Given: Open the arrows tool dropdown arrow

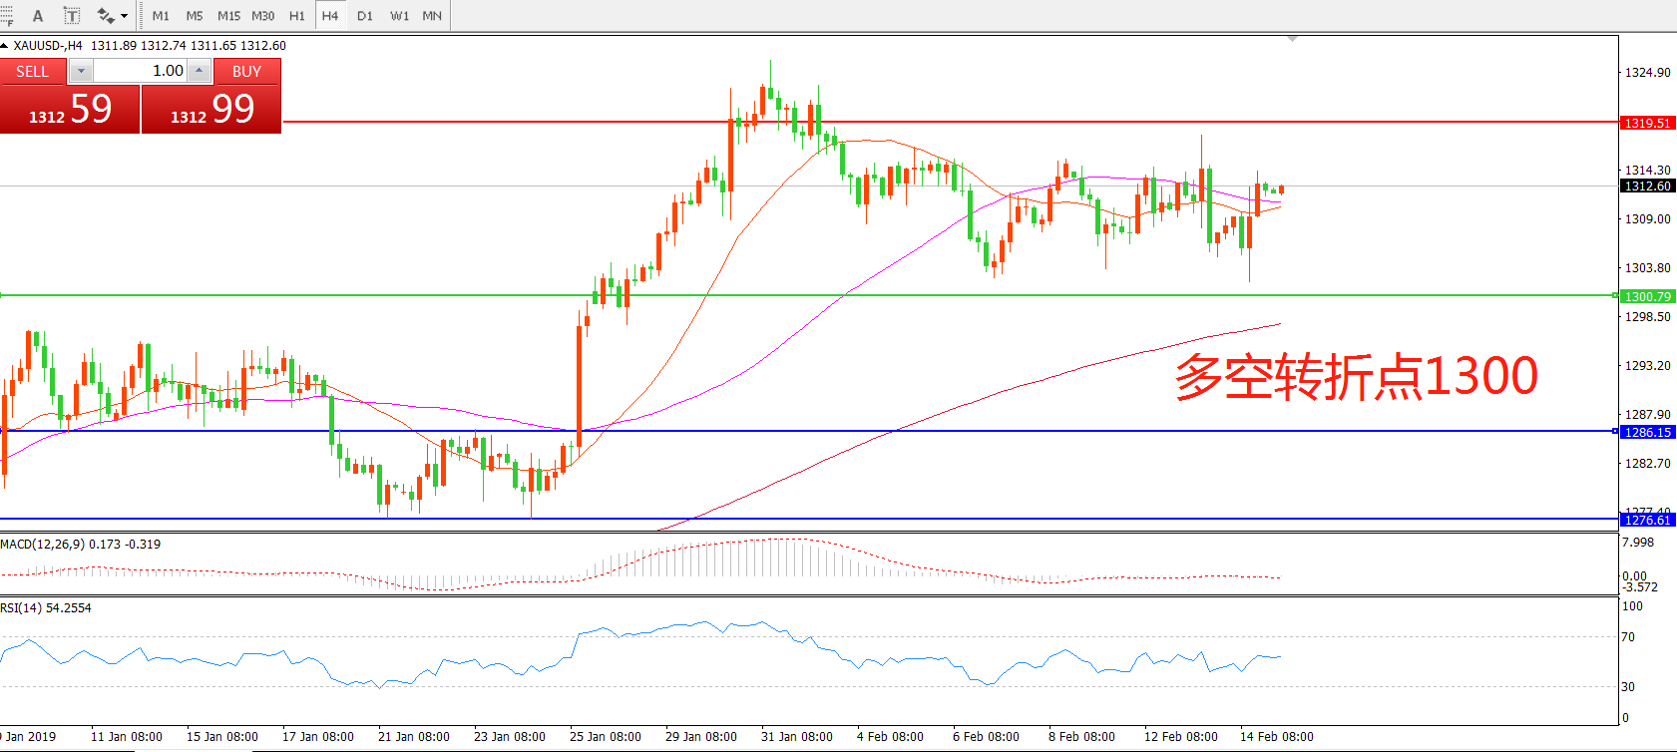Looking at the screenshot, I should [x=125, y=16].
